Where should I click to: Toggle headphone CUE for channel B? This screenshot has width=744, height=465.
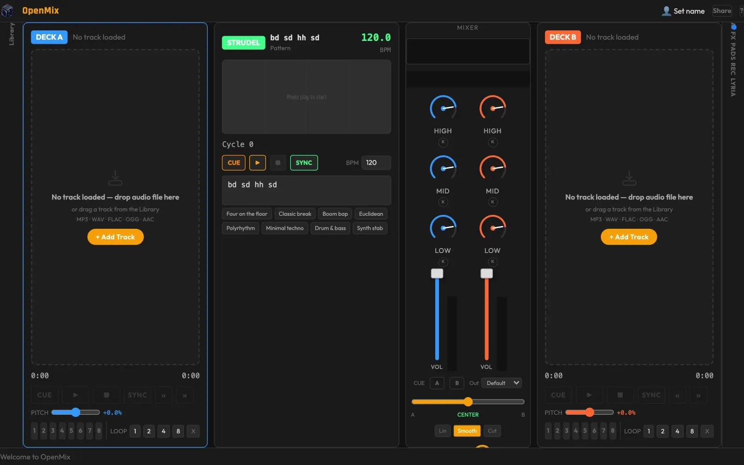click(x=457, y=383)
